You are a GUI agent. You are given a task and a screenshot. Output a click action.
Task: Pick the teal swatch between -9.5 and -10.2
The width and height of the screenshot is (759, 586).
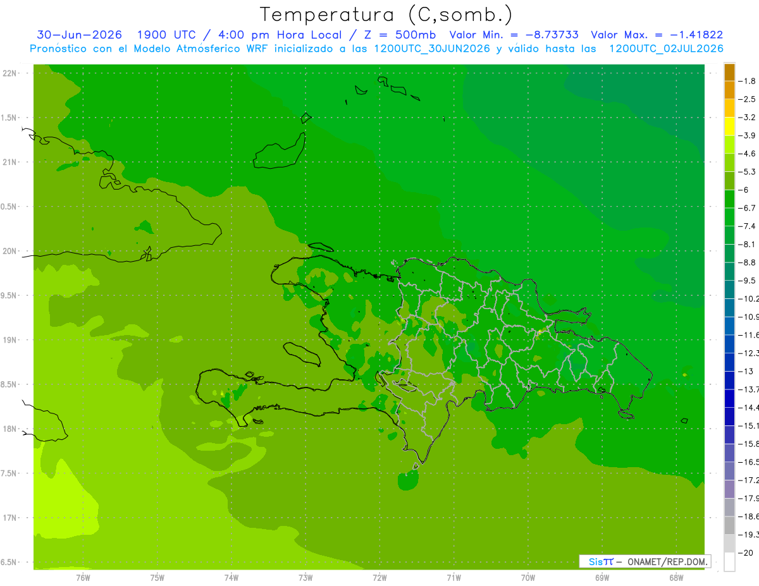[729, 290]
